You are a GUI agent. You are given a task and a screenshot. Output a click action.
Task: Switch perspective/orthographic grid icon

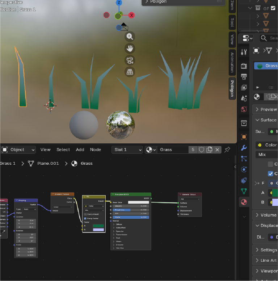[130, 72]
